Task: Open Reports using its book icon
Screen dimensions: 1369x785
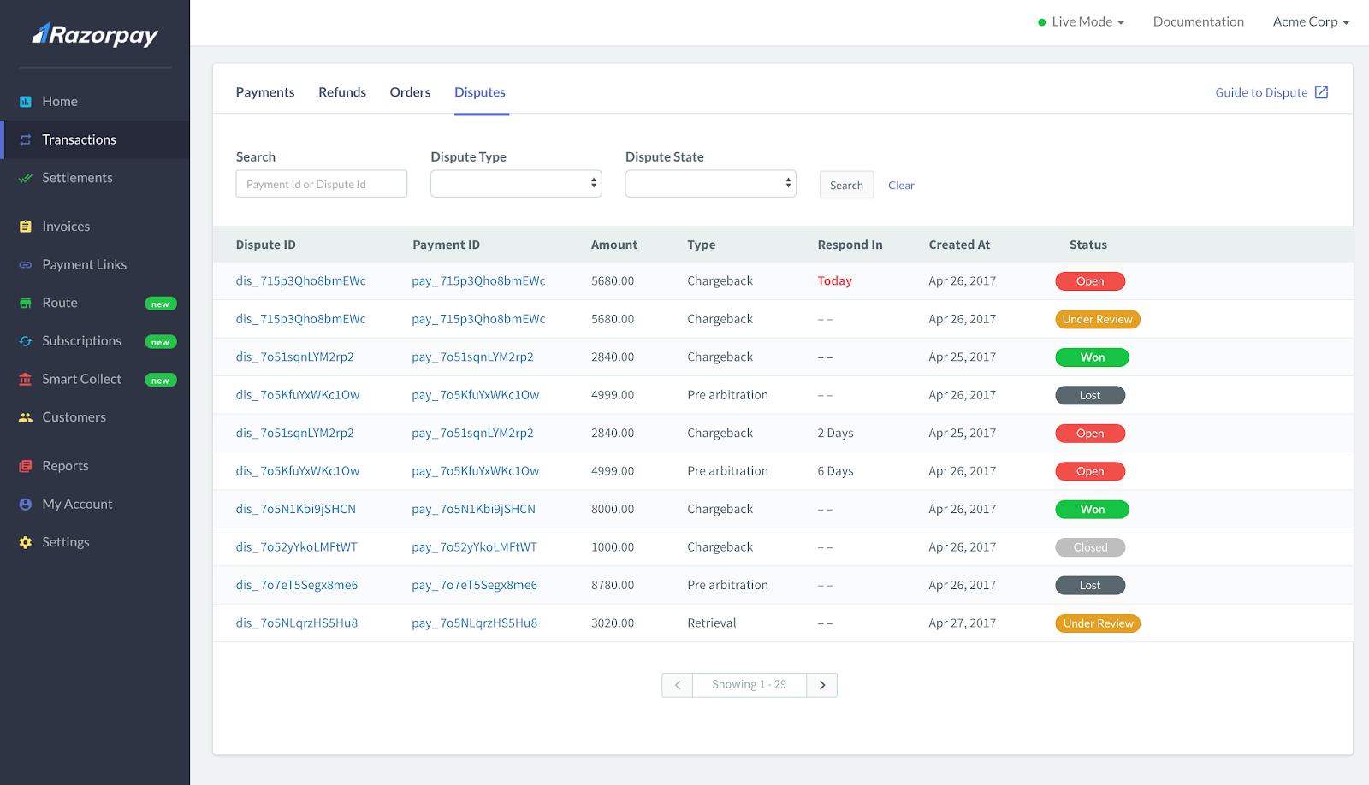Action: coord(25,465)
